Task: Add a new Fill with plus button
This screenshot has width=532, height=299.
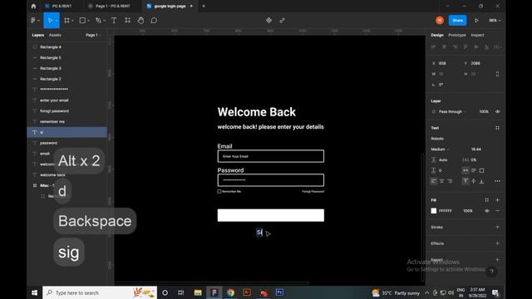Action: point(497,200)
